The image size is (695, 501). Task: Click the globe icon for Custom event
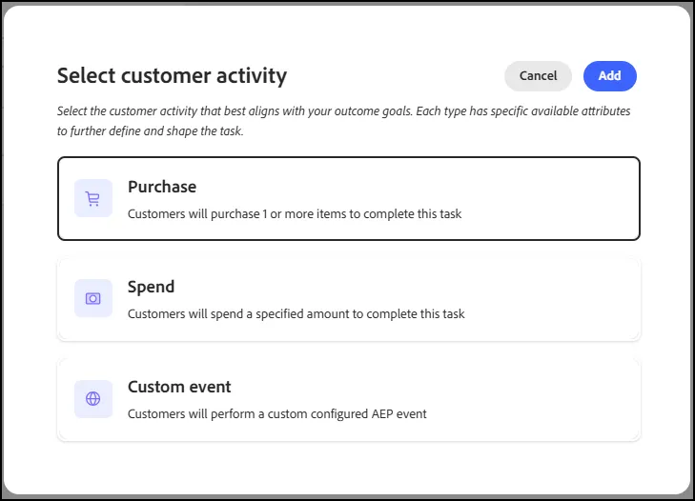click(93, 399)
